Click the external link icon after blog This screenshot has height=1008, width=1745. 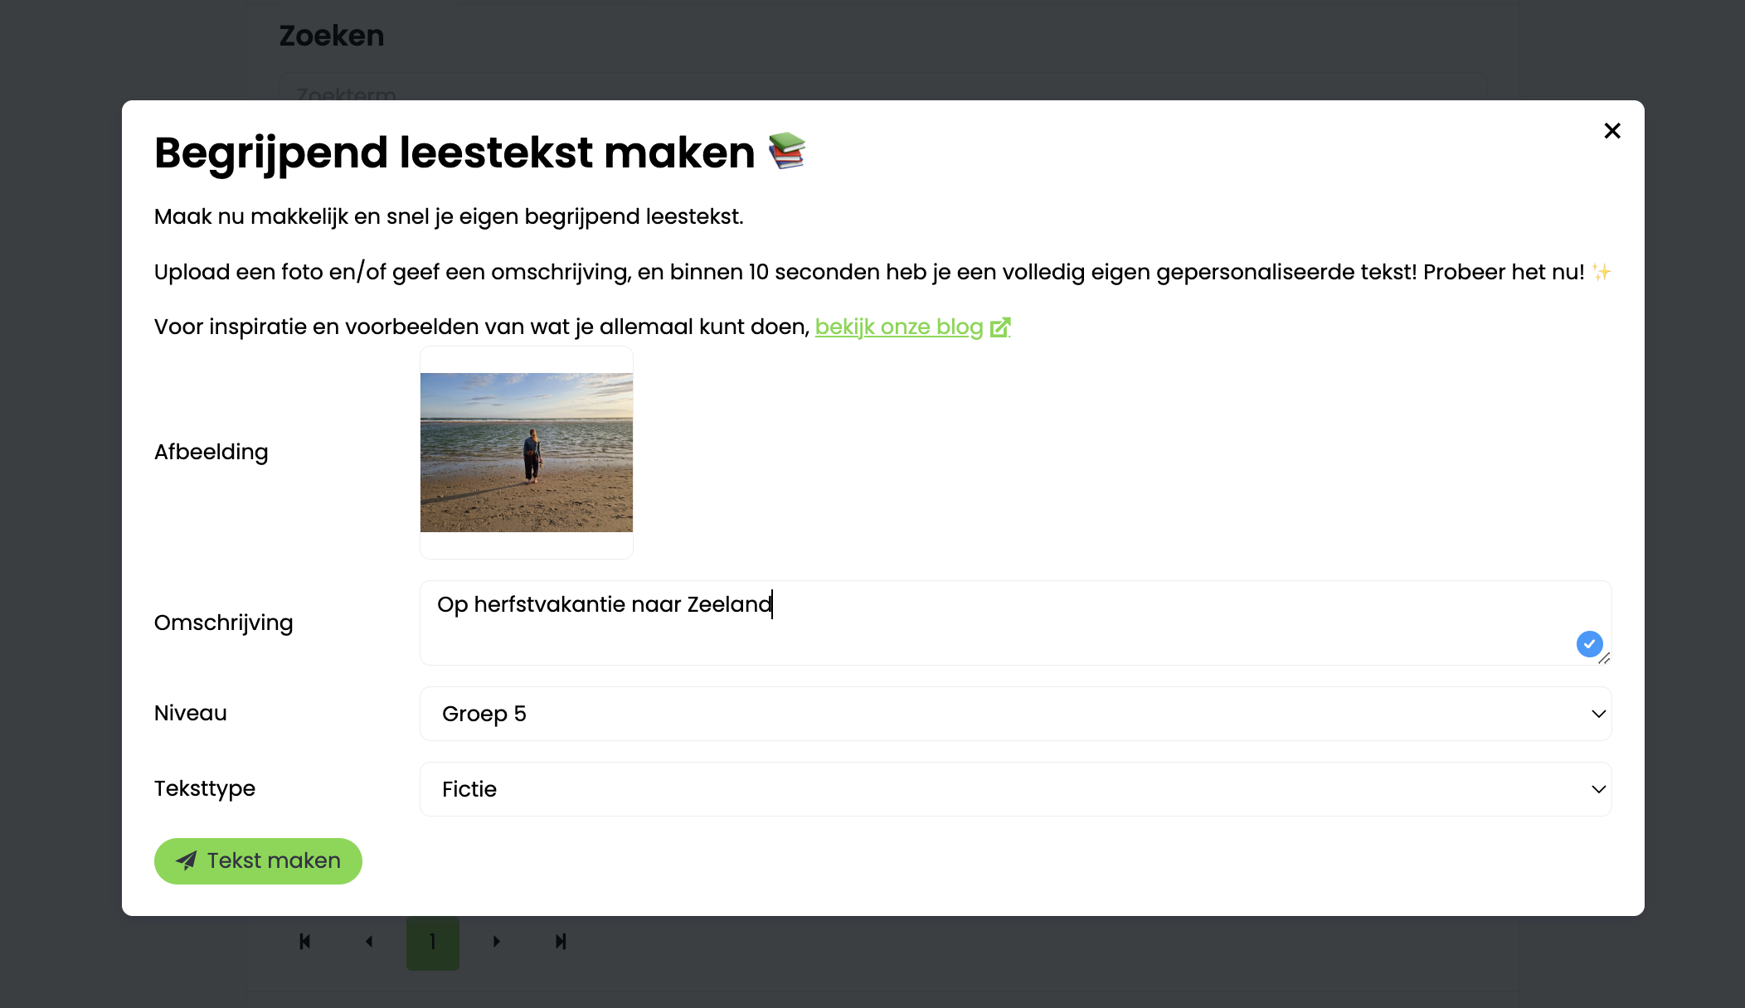(1000, 327)
